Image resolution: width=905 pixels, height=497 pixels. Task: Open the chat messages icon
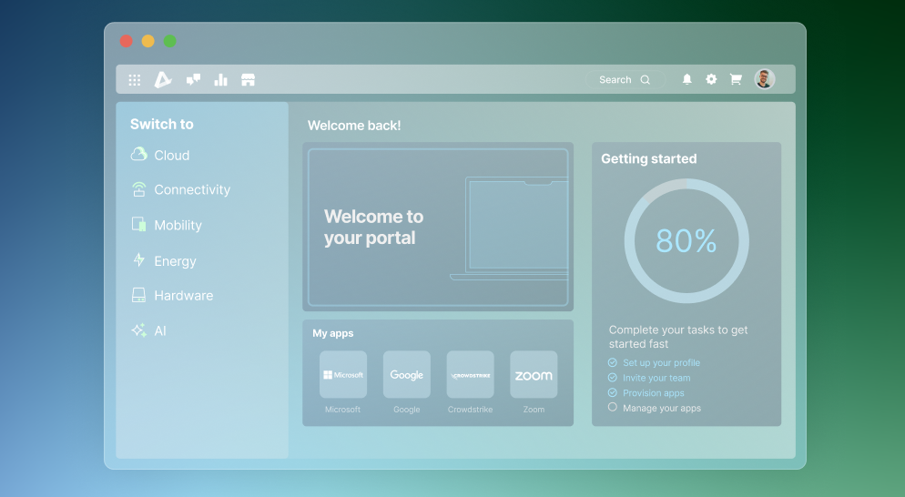click(193, 80)
